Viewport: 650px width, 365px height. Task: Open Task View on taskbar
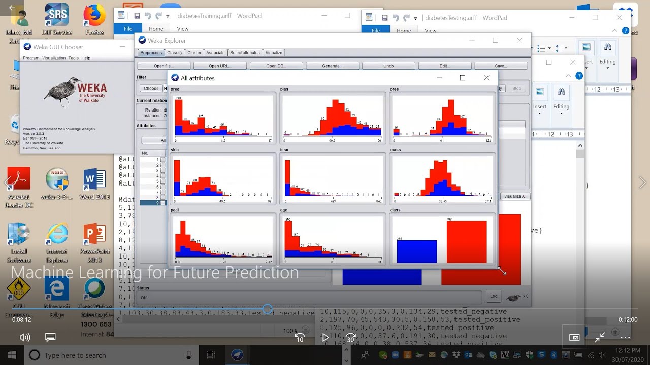point(211,355)
